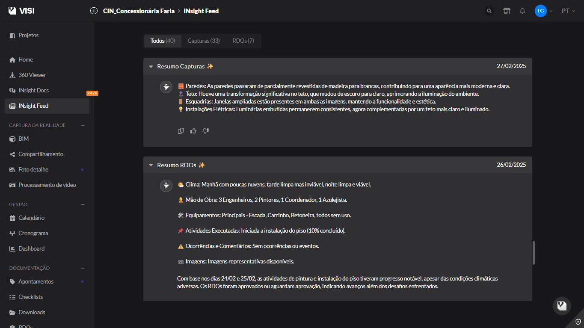Click the floating VISI chat button

coord(562,306)
